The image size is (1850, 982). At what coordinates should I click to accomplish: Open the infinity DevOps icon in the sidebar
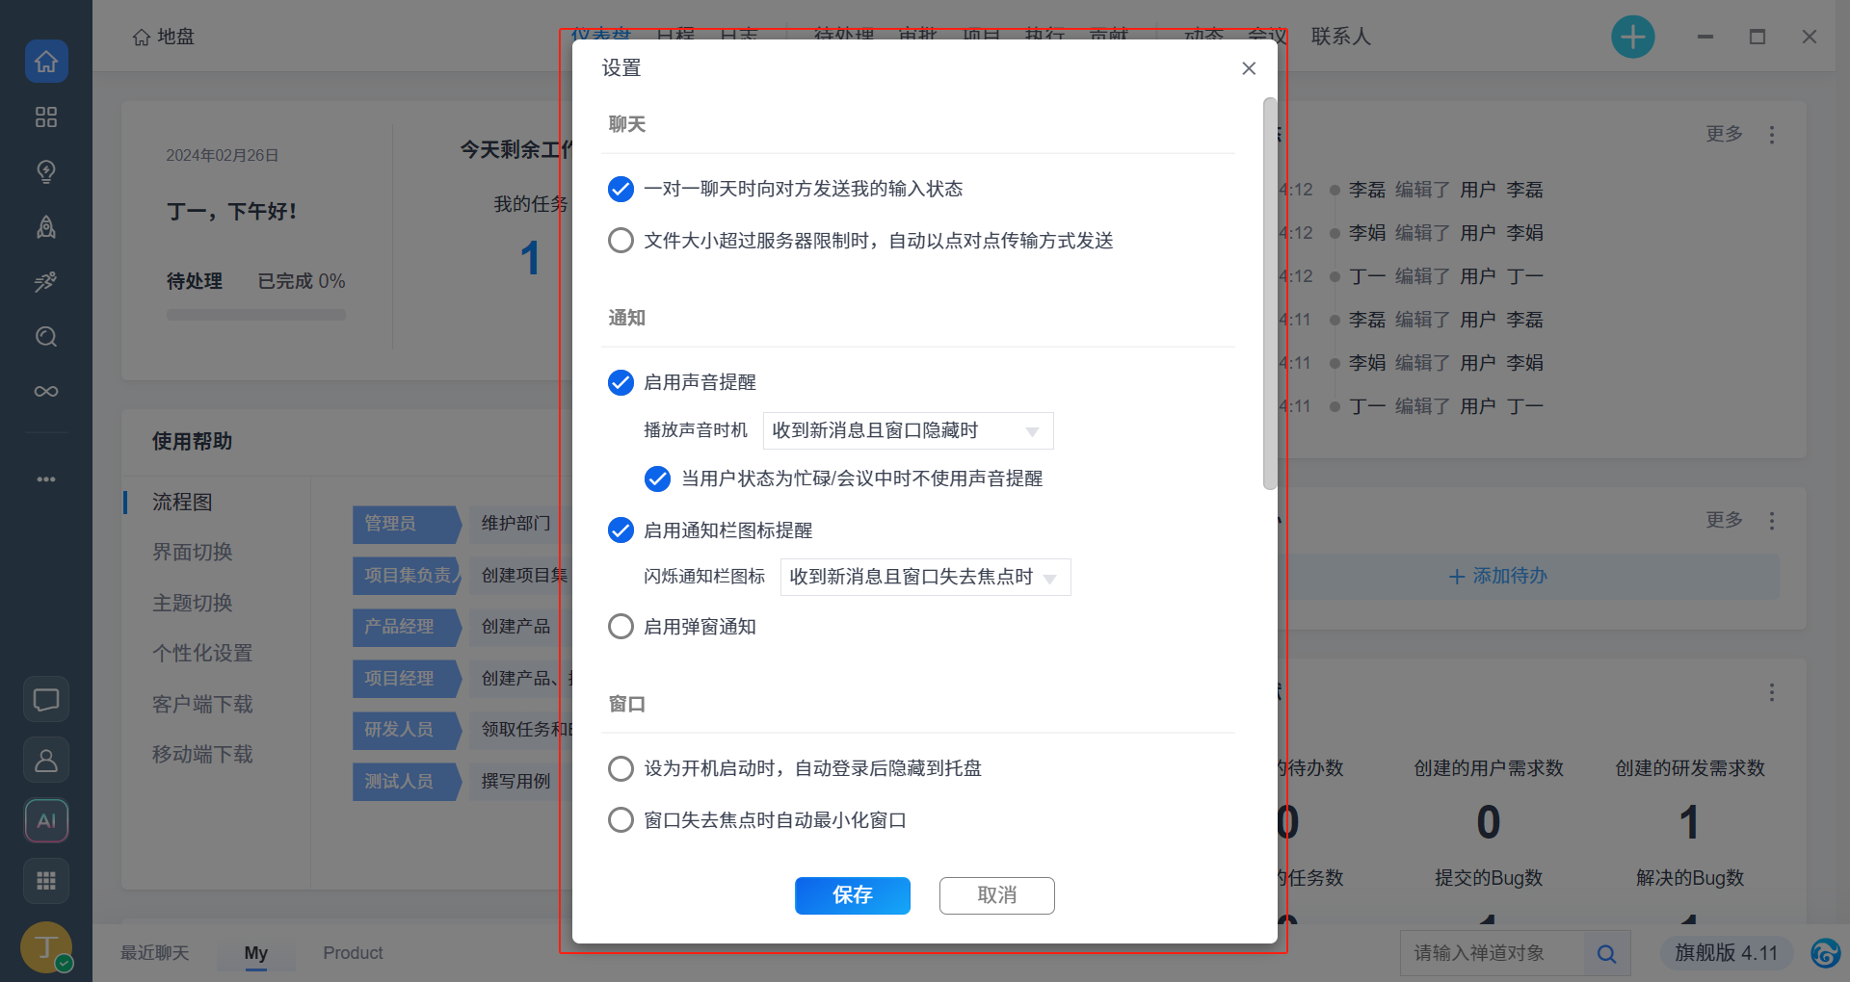pos(46,391)
